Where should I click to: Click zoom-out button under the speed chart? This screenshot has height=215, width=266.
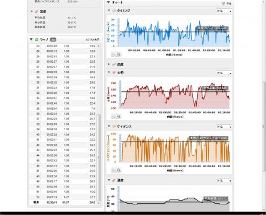113,54
